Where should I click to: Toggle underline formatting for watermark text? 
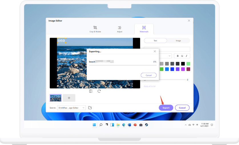(x=182, y=56)
